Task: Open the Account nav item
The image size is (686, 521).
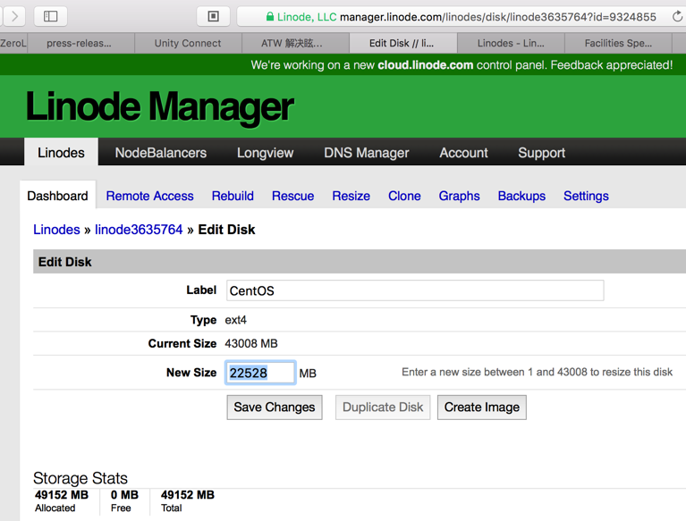Action: tap(463, 153)
